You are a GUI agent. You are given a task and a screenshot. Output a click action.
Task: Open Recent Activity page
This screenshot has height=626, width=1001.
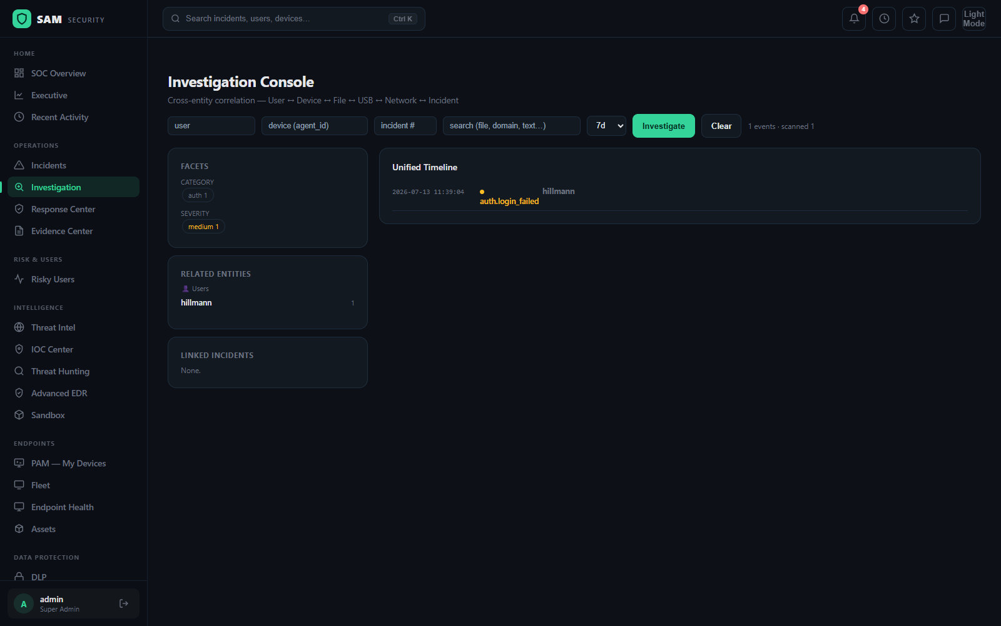click(73, 117)
